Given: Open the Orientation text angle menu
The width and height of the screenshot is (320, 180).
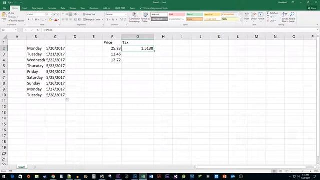Looking at the screenshot, I should click(76, 14).
